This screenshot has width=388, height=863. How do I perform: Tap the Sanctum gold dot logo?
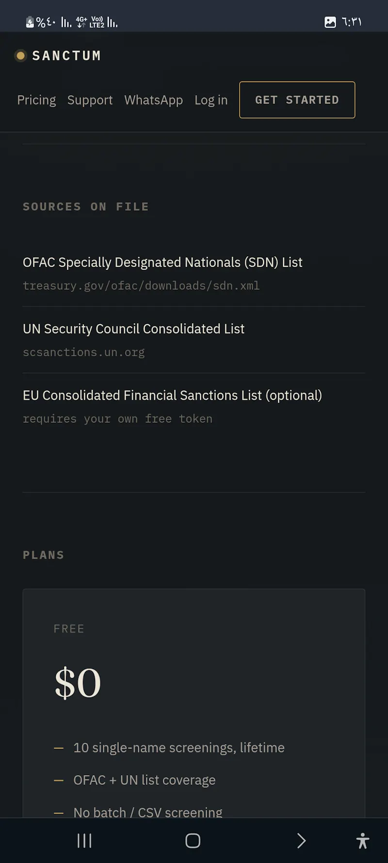(20, 56)
